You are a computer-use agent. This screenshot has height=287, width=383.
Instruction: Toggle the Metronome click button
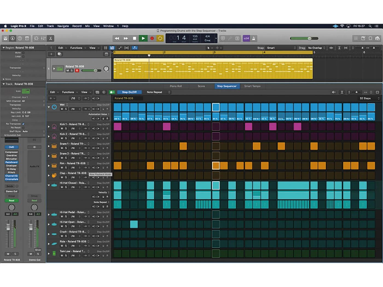click(x=254, y=38)
